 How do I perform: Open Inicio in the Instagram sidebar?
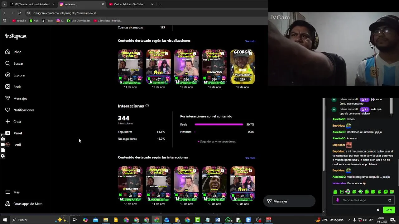[13, 52]
